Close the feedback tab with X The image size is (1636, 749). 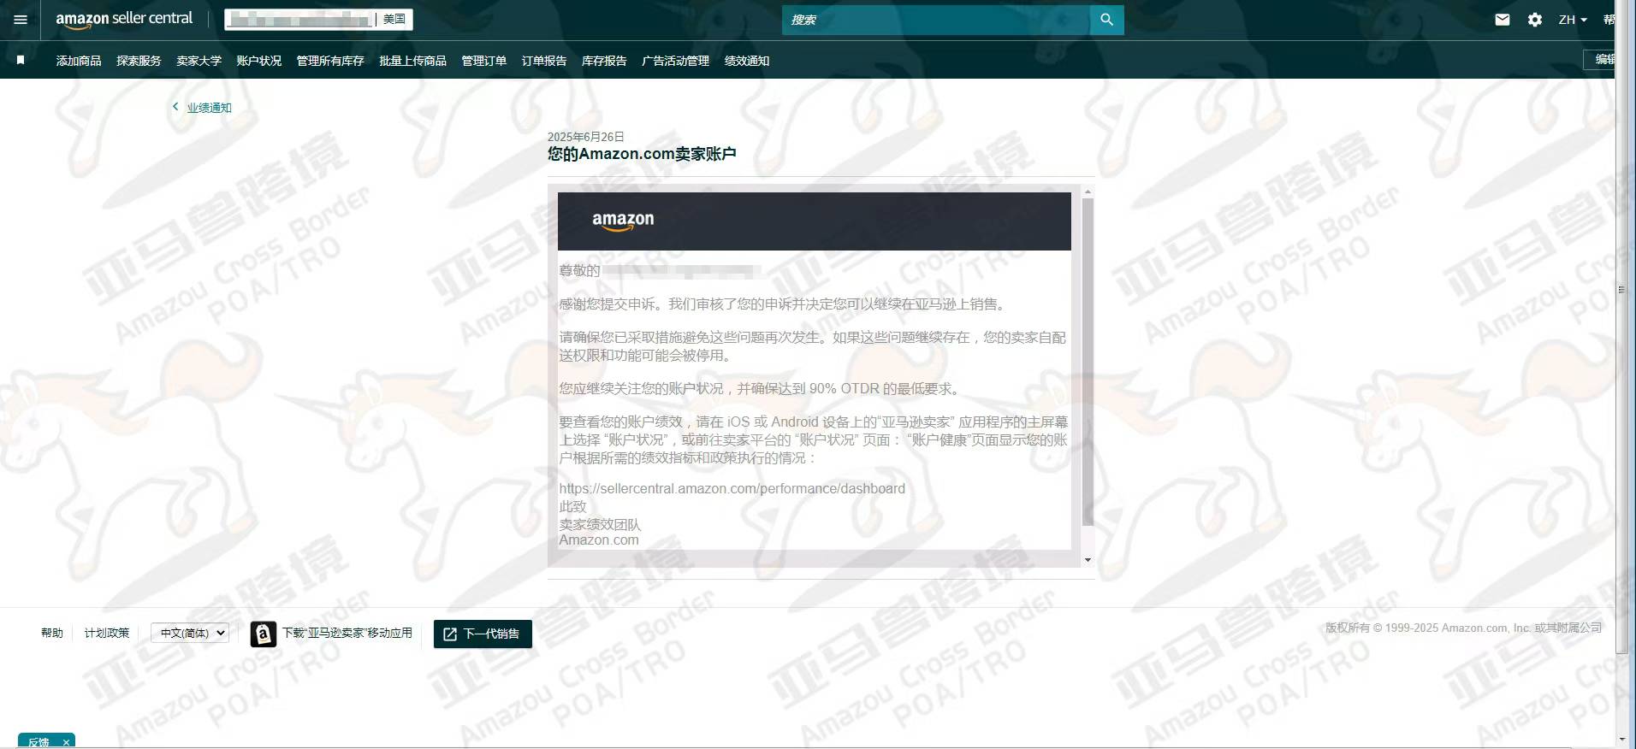[x=66, y=742]
